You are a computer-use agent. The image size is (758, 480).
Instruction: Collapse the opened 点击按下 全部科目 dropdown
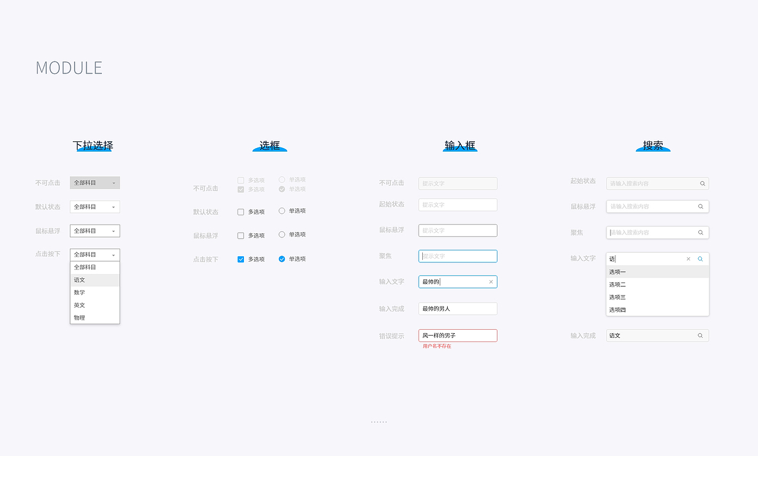[x=95, y=255]
